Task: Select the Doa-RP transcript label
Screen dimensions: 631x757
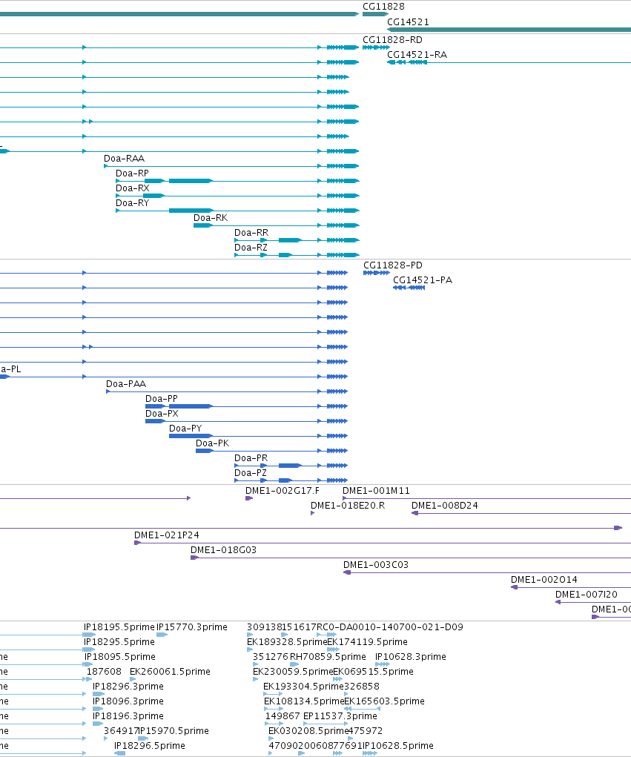Action: click(x=132, y=173)
